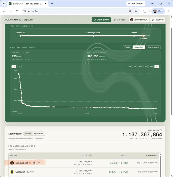Click the Solver column header
This screenshot has width=173, height=177.
14,156
